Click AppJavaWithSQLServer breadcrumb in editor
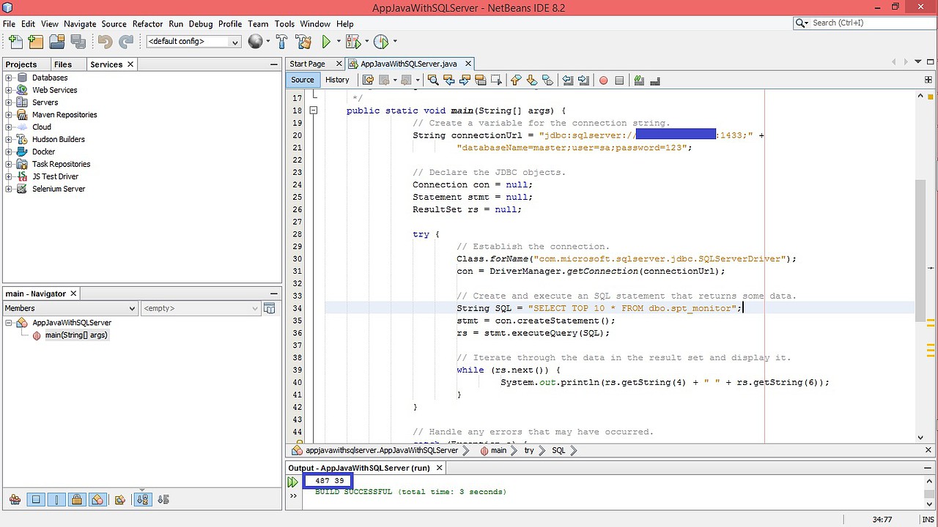The image size is (938, 527). (381, 450)
